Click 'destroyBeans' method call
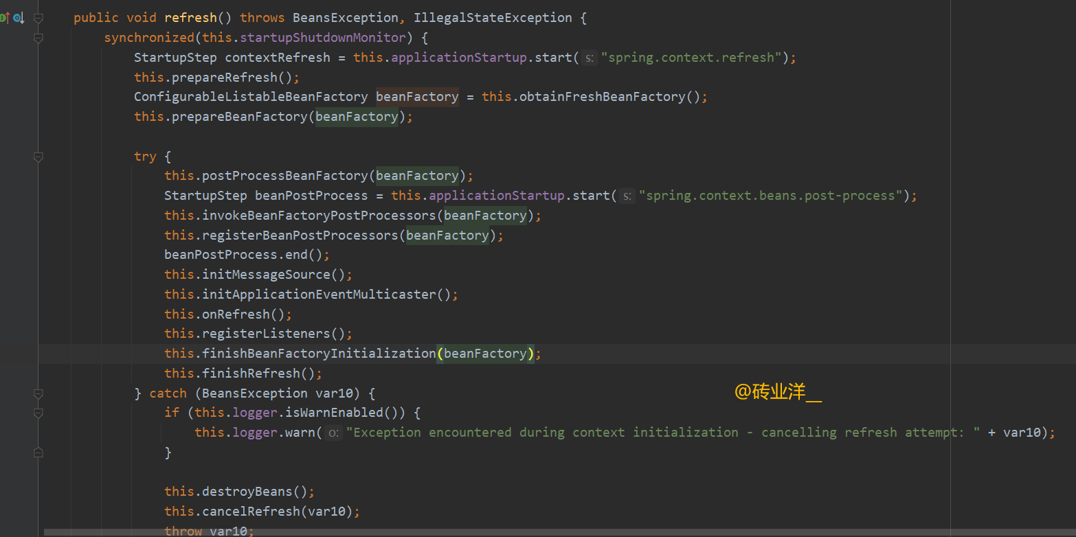 [247, 492]
